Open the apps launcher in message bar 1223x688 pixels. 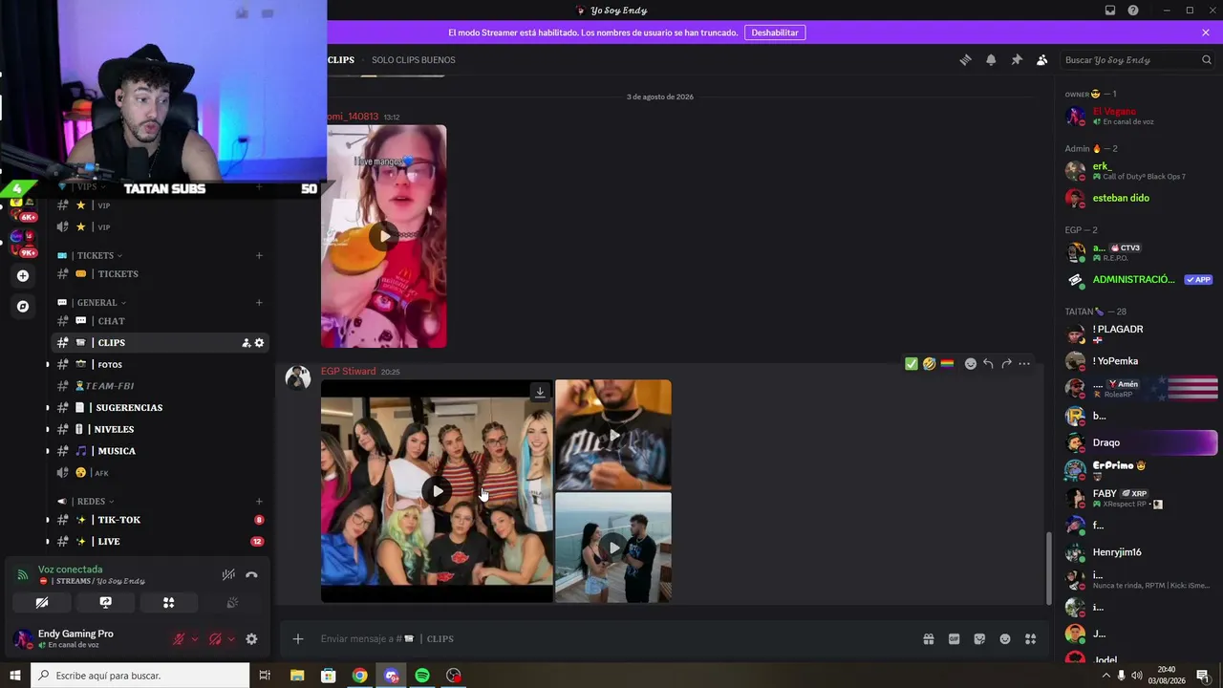pyautogui.click(x=1030, y=639)
